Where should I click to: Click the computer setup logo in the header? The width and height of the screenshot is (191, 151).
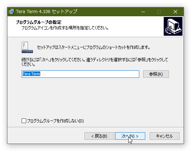click(173, 26)
